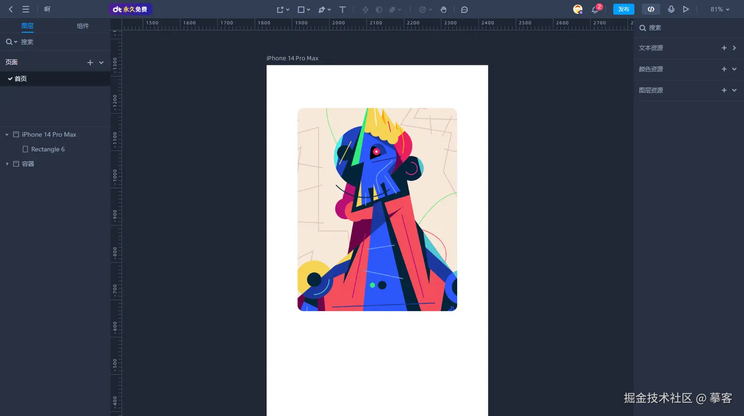Image resolution: width=744 pixels, height=416 pixels.
Task: Select the hand pan tool
Action: pyautogui.click(x=443, y=9)
